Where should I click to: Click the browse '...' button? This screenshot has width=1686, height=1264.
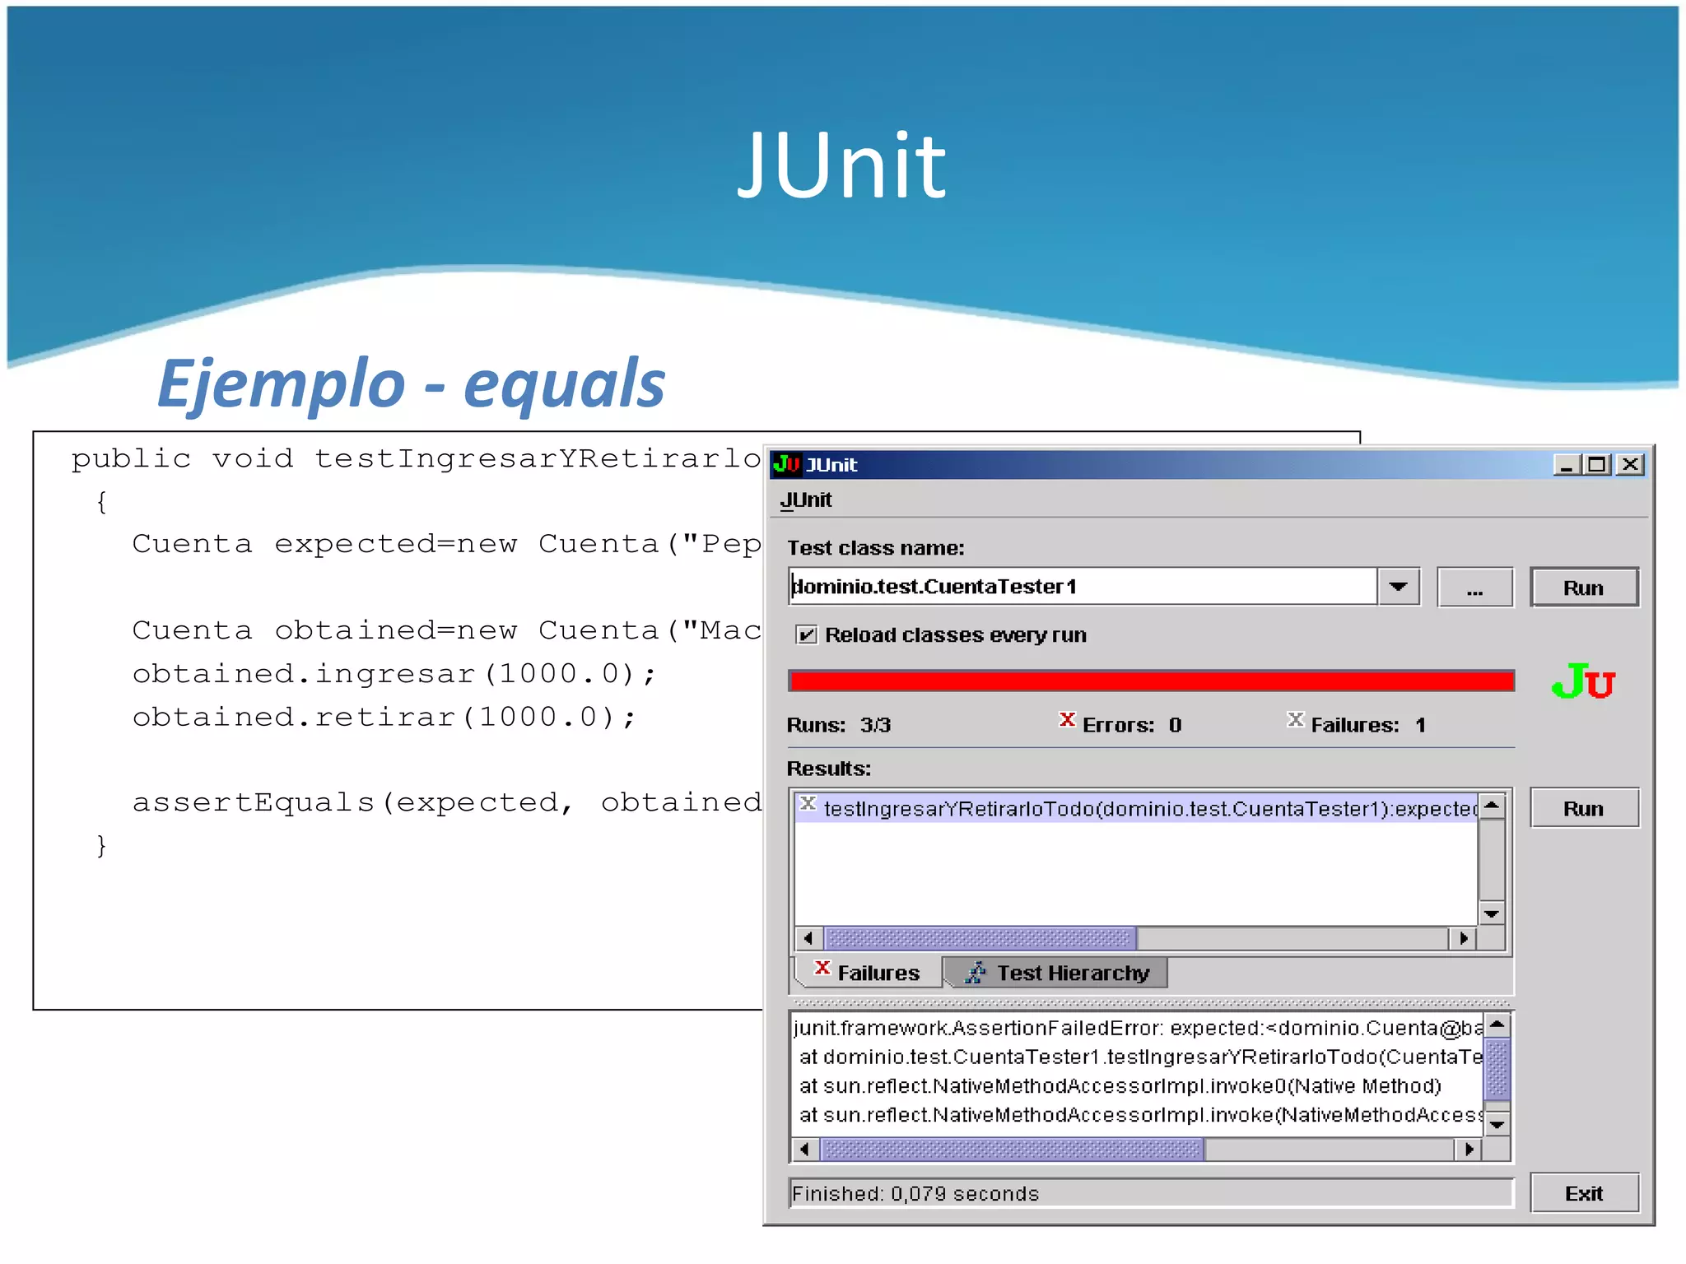[1474, 588]
